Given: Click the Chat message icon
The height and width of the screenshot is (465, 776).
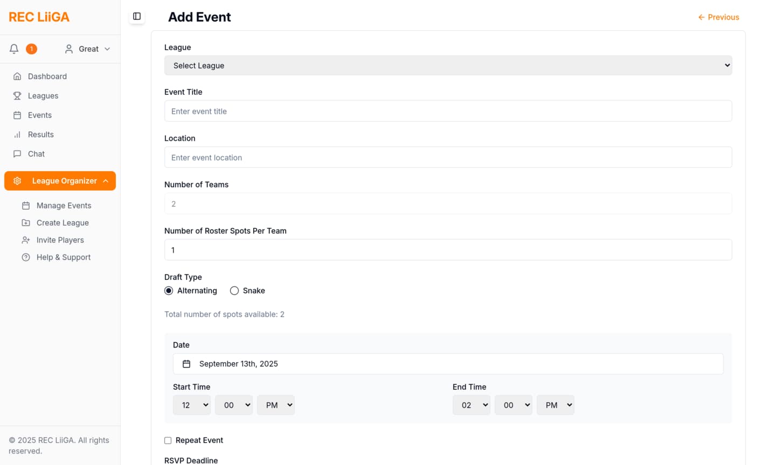Looking at the screenshot, I should [17, 154].
